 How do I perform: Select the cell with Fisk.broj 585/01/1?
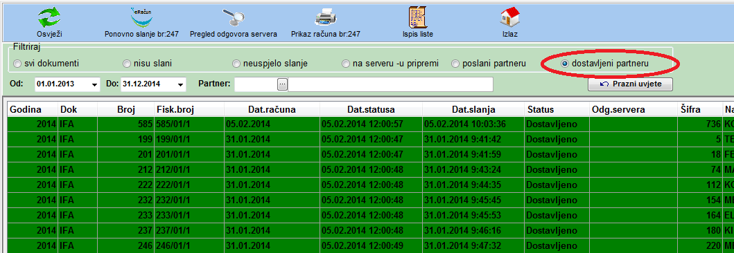click(x=189, y=124)
